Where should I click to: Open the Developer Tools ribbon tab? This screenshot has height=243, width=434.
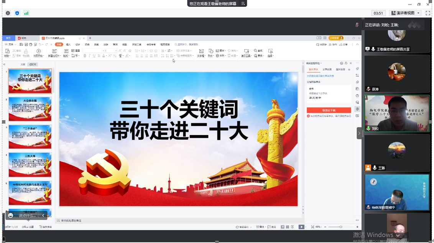(137, 44)
